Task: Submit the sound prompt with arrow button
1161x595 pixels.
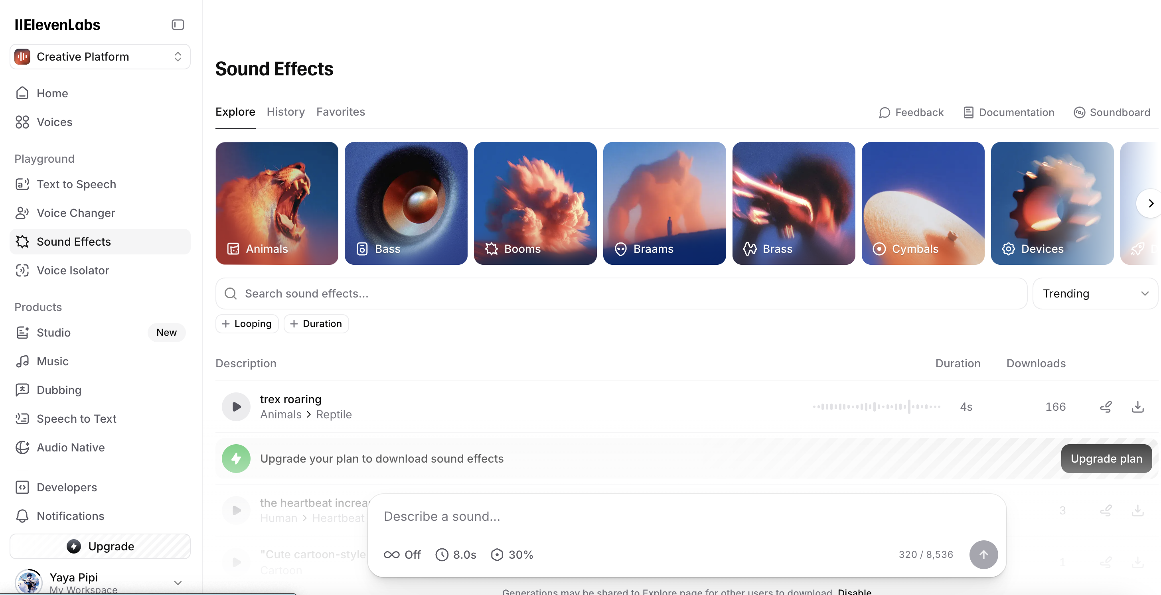Action: pos(983,554)
